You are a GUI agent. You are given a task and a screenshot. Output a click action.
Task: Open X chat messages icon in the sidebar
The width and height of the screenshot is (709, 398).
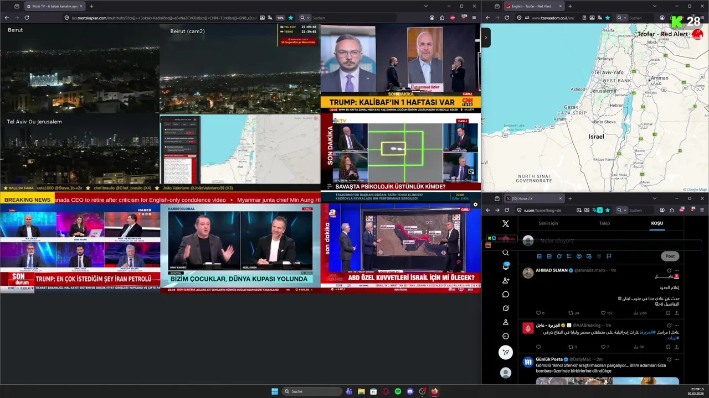click(505, 294)
